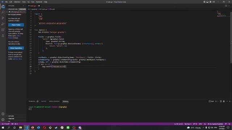Open the Testing view flask icon
Screen dimensions: 232x130
pyautogui.click(x=3, y=35)
